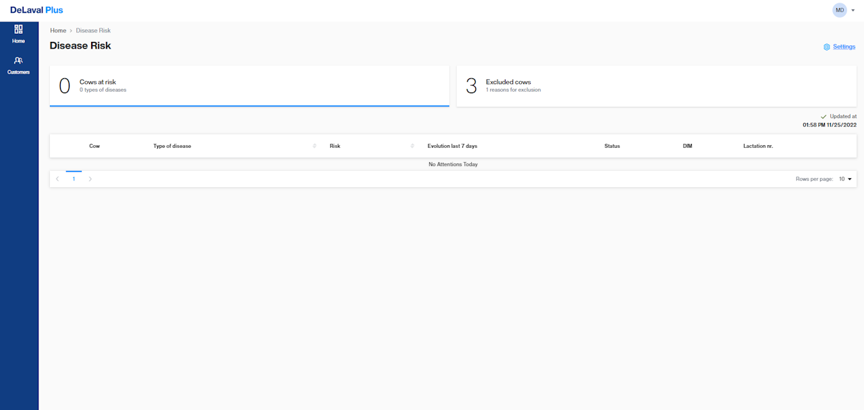The image size is (864, 410).
Task: Open the Settings link
Action: click(844, 47)
